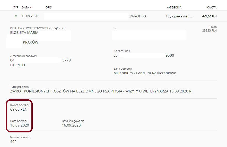Click the transfer title ZWROT PONIESIONYCH KOSZTÓW

point(101,91)
